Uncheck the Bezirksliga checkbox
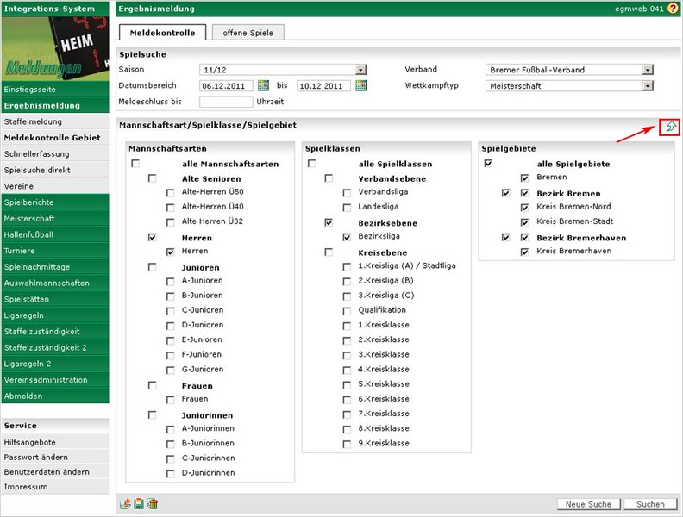683x517 pixels. (347, 236)
